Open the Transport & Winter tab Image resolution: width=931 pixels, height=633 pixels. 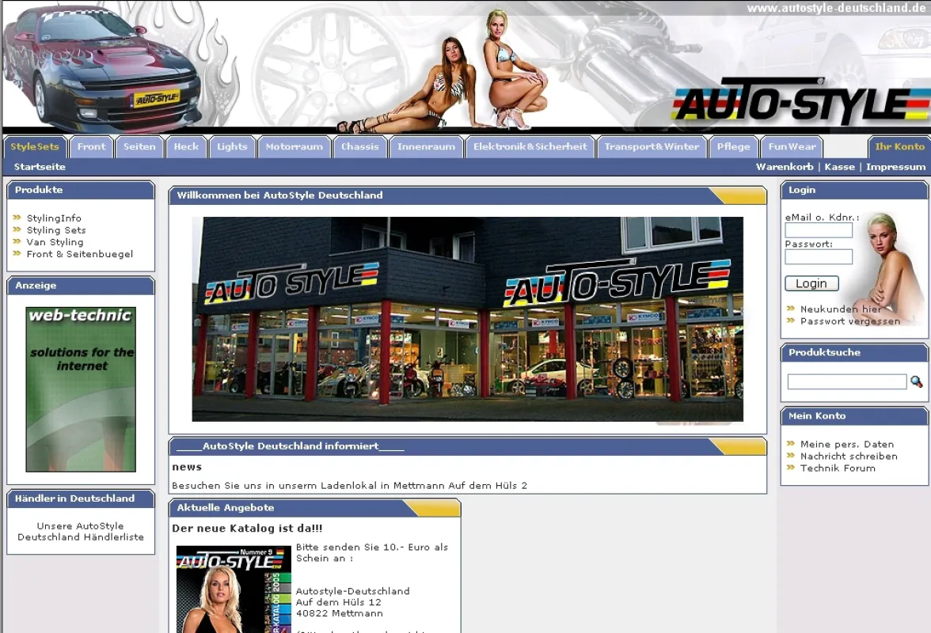(x=652, y=146)
